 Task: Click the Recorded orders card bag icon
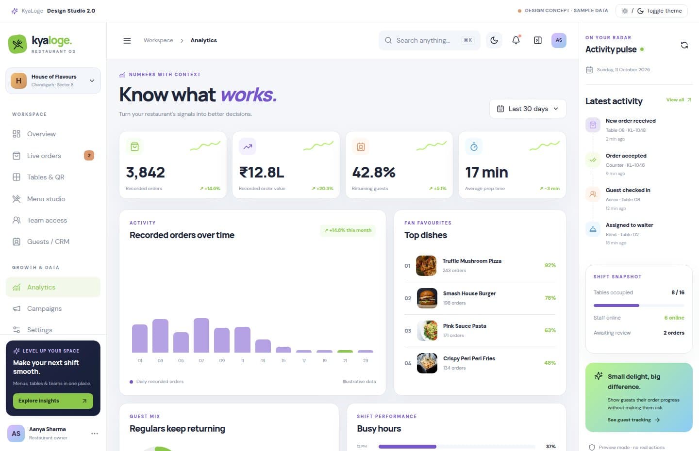click(134, 146)
